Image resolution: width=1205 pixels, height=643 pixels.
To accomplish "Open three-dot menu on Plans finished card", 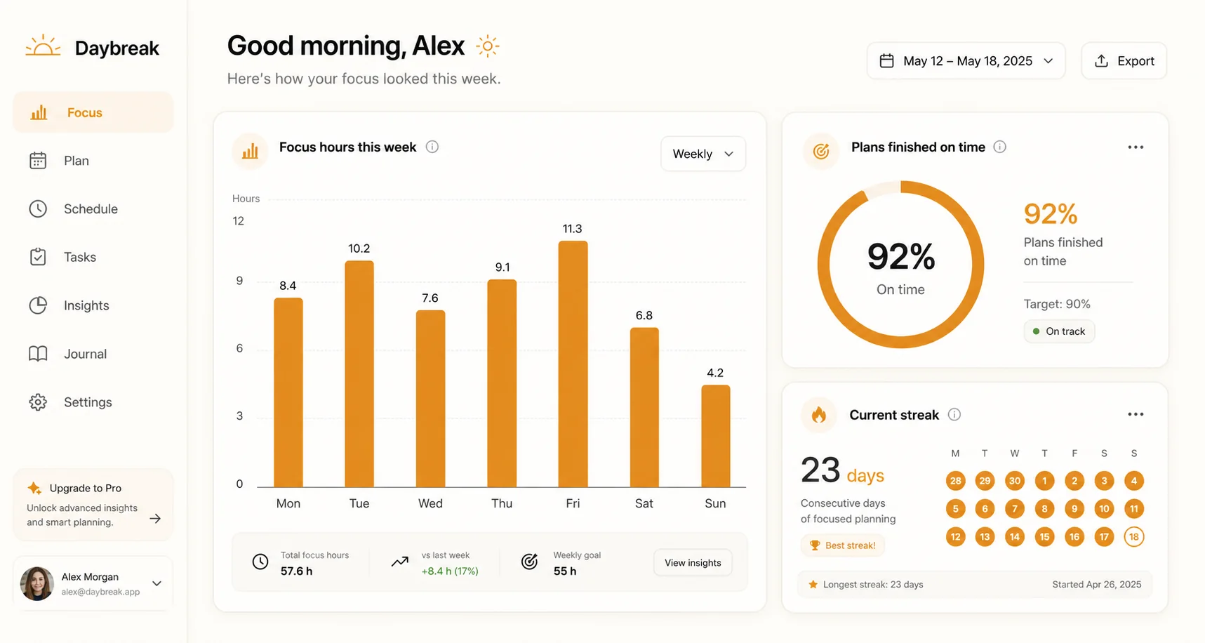I will [1136, 147].
